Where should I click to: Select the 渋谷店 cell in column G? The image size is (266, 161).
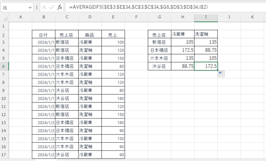[x=159, y=66]
